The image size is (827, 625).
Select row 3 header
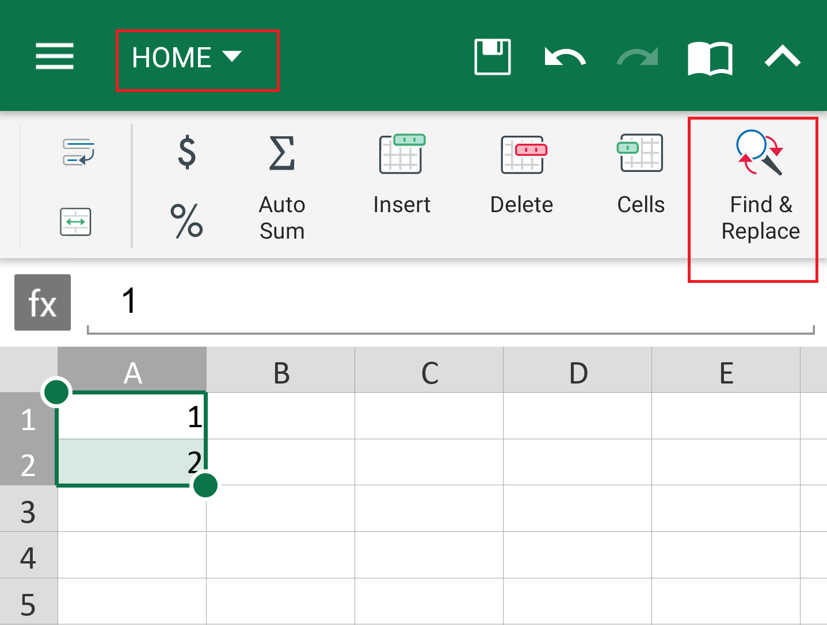[x=29, y=509]
